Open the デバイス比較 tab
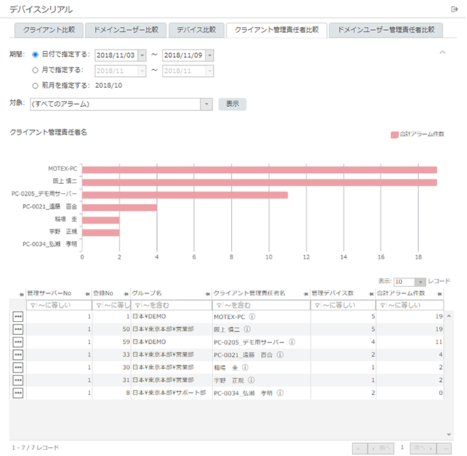 pos(196,30)
